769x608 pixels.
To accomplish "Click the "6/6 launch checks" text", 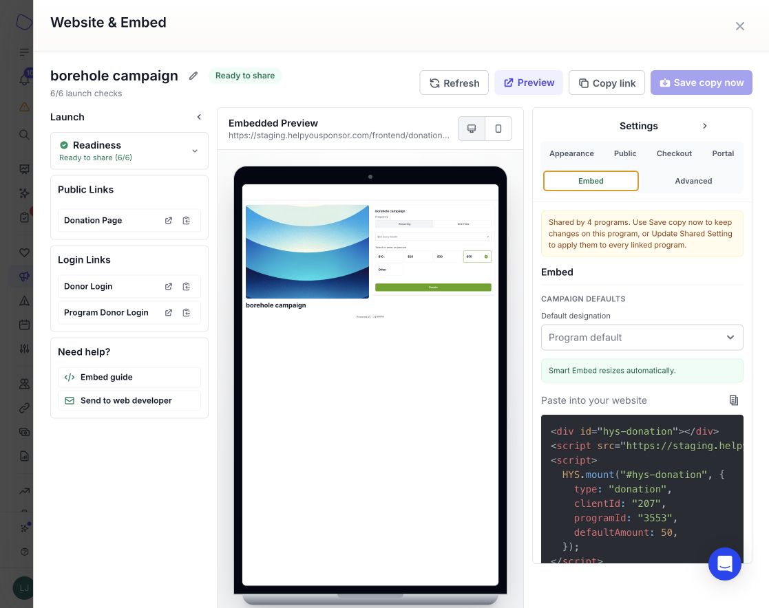I will (x=86, y=94).
